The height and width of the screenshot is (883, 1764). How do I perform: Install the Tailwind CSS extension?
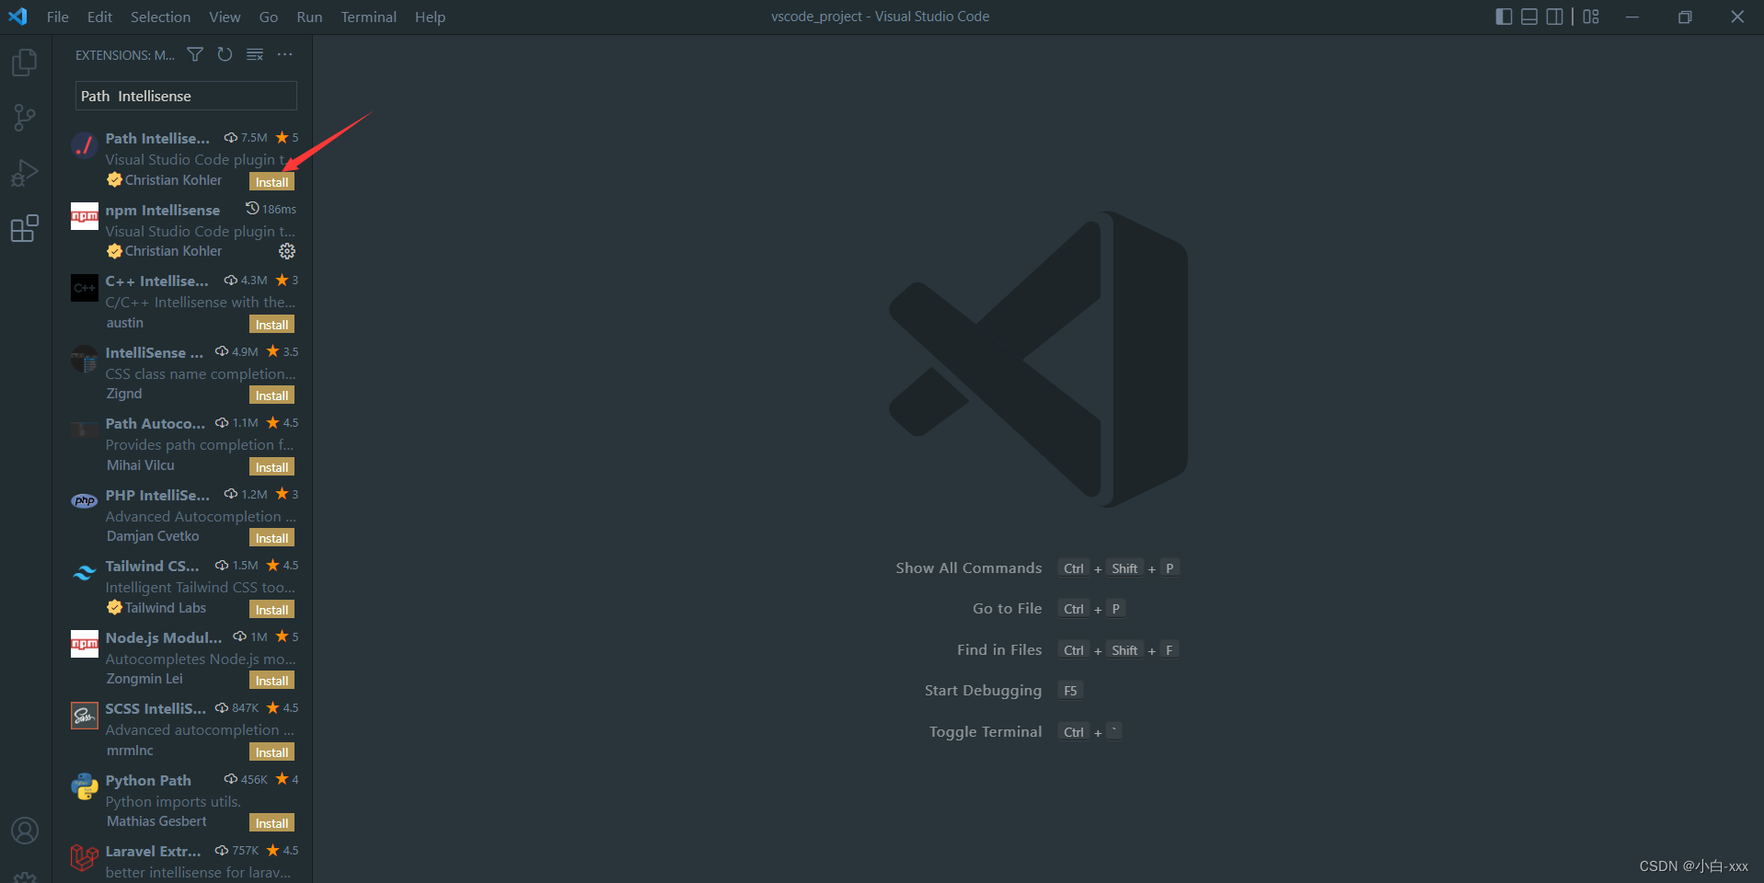(x=271, y=608)
